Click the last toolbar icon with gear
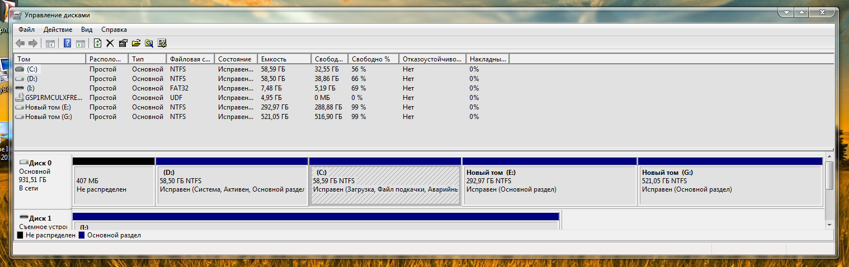Image resolution: width=849 pixels, height=267 pixels. click(x=162, y=43)
